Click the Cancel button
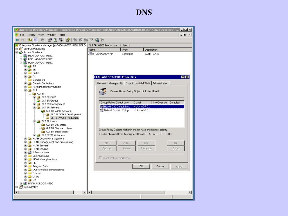The image size is (288, 216). point(160,166)
